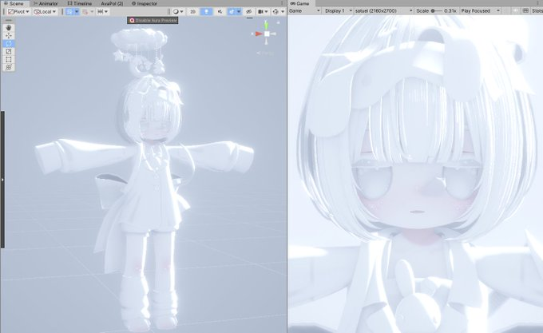Switch to the Animator tab
The width and height of the screenshot is (543, 333).
pos(46,3)
